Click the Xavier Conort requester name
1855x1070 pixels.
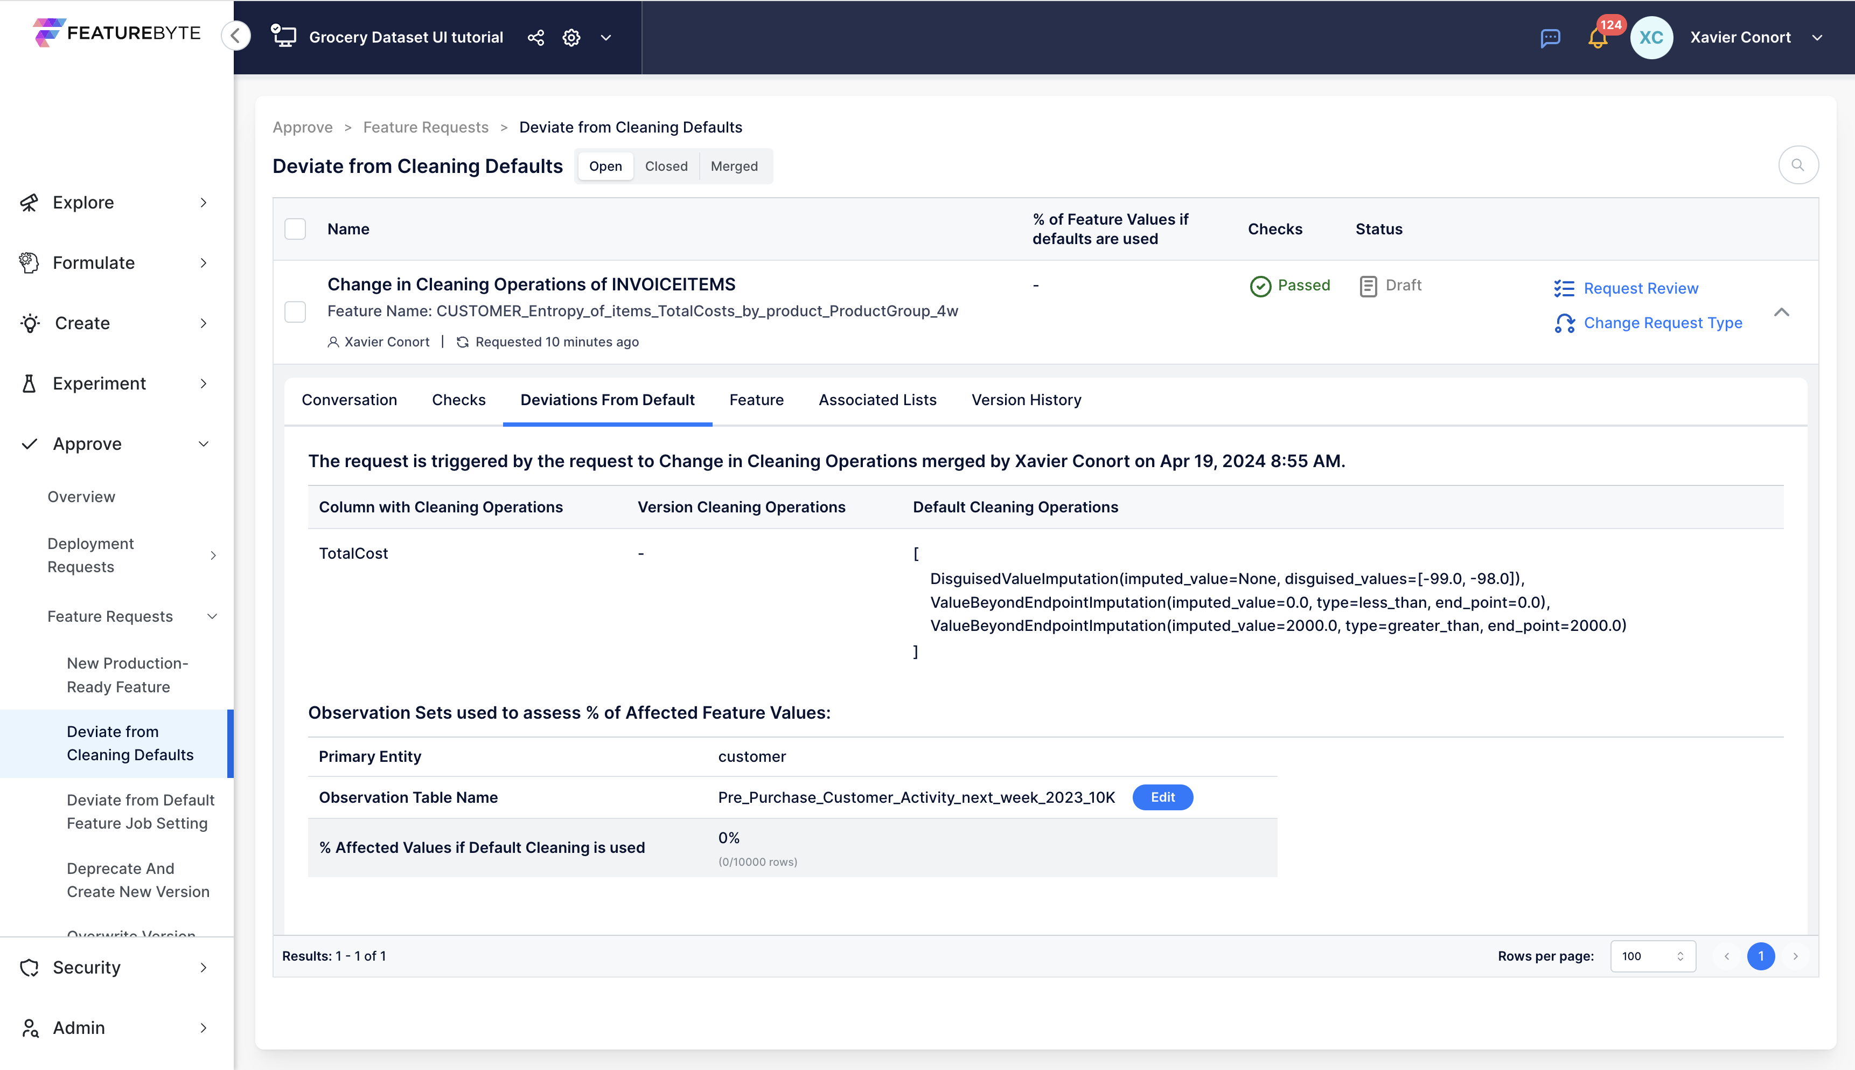(x=386, y=342)
